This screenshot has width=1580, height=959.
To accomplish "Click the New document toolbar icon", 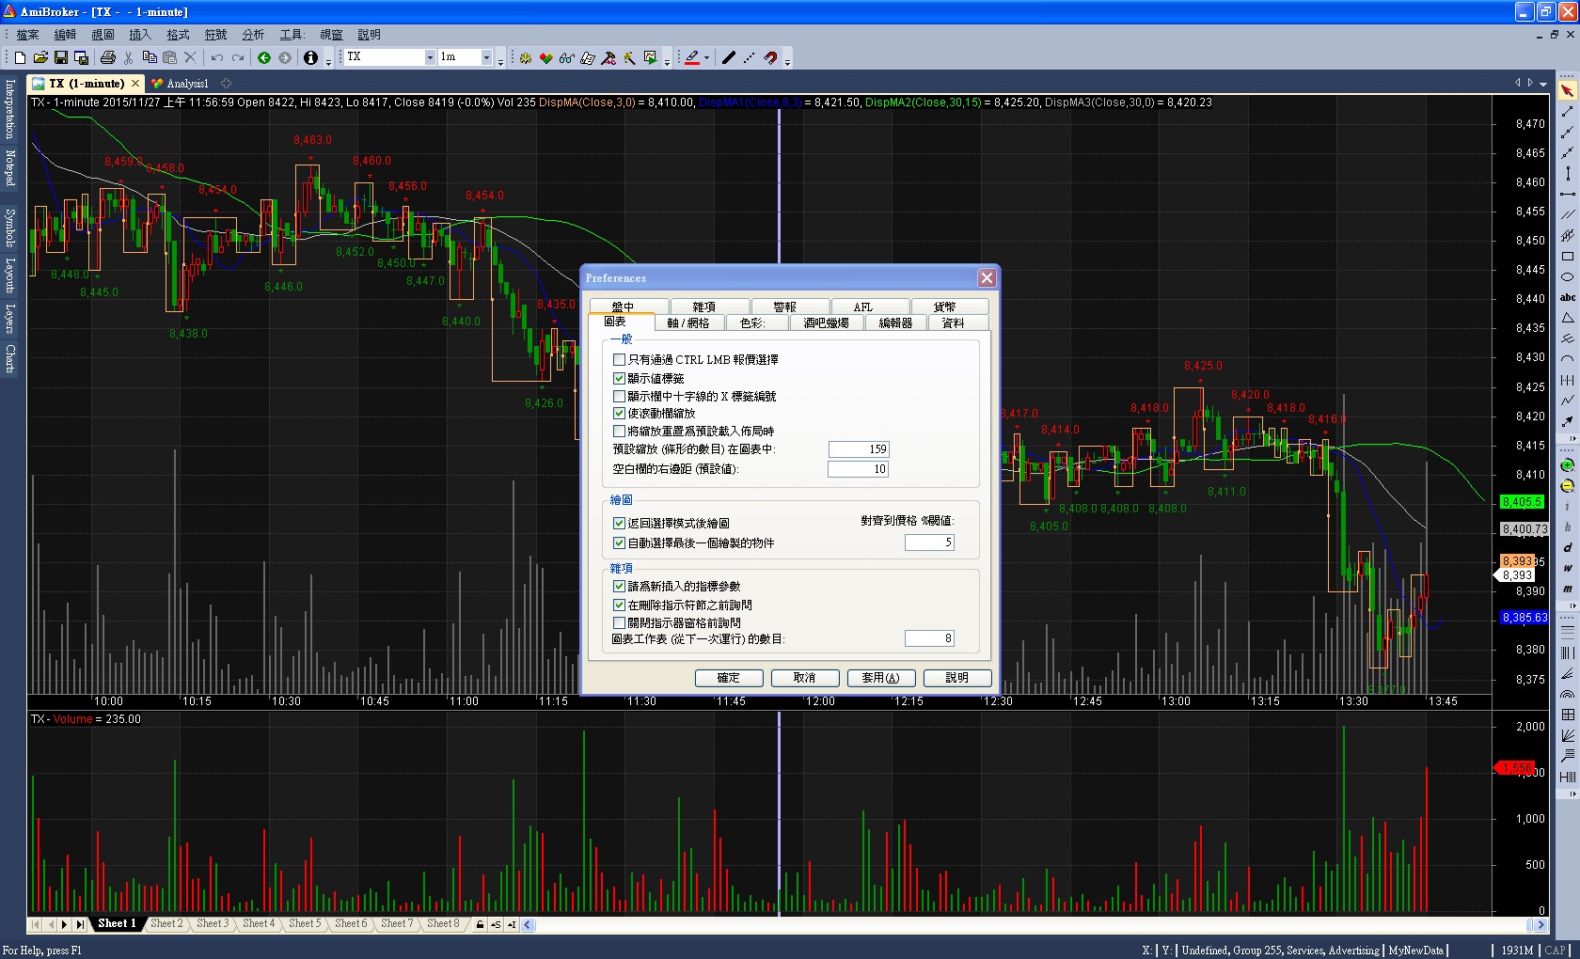I will point(20,58).
